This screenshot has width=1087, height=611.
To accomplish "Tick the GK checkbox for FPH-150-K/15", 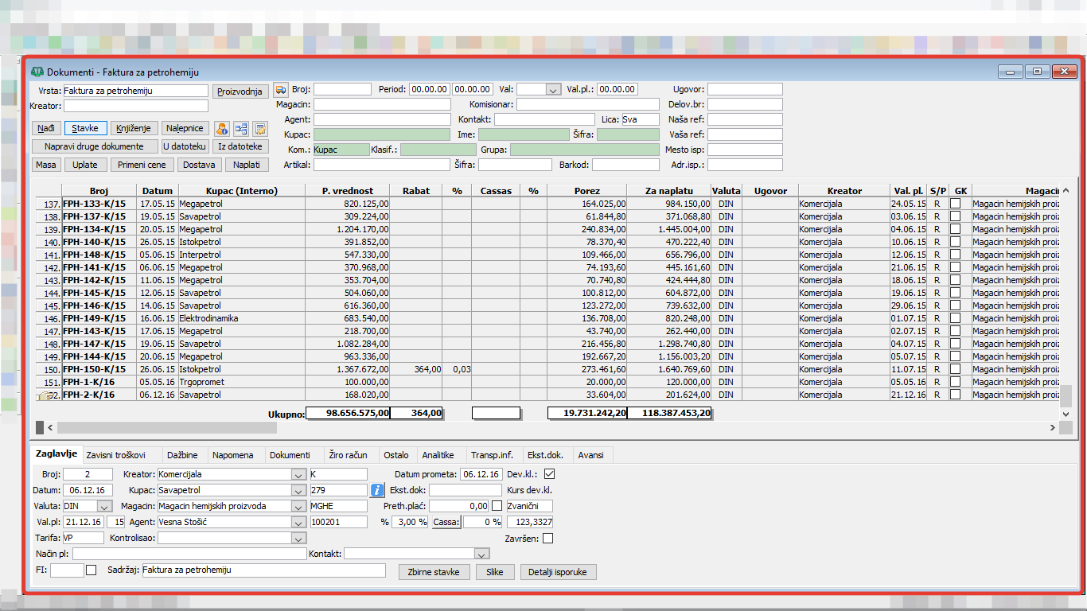I will (x=955, y=369).
